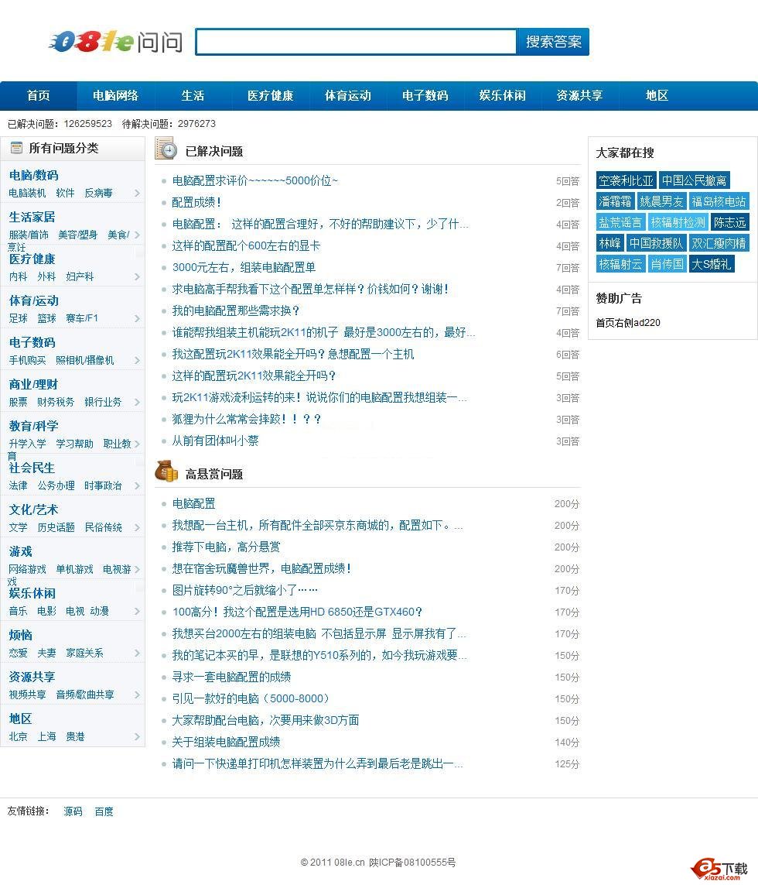Focus the search text box
This screenshot has width=758, height=885.
point(356,42)
